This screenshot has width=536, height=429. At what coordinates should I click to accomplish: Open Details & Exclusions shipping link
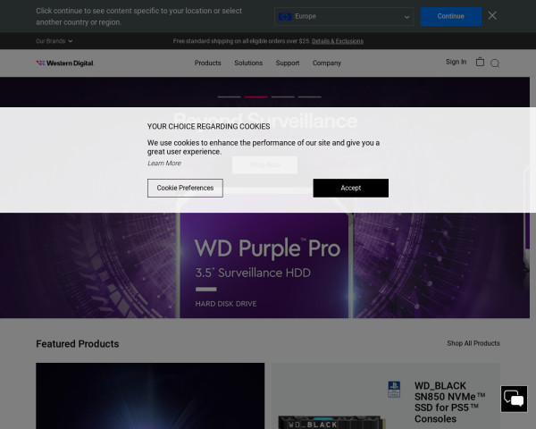(338, 41)
